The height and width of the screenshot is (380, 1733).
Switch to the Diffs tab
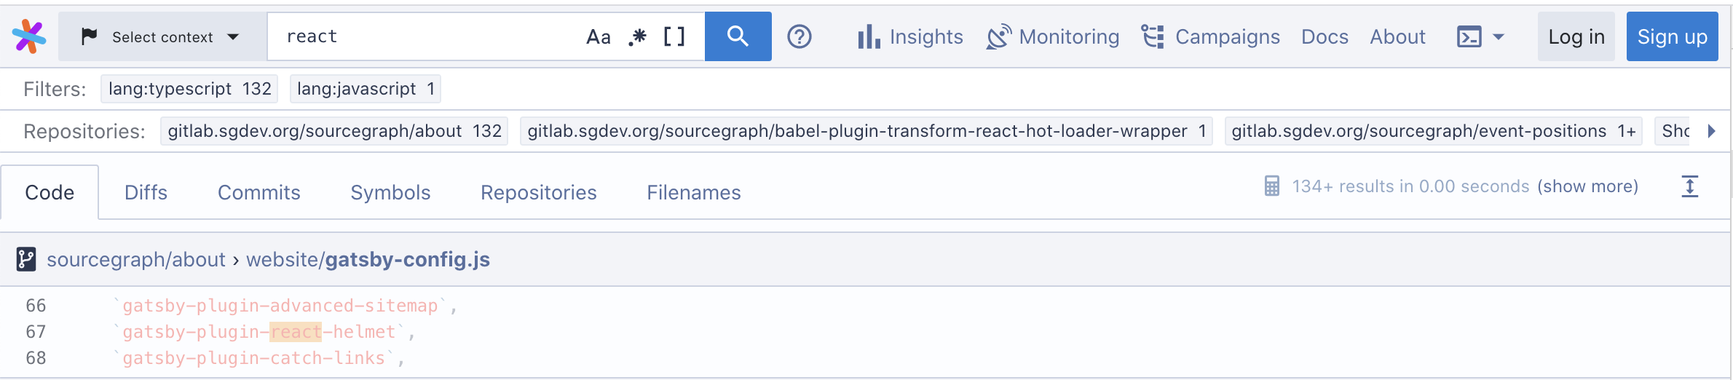coord(146,192)
